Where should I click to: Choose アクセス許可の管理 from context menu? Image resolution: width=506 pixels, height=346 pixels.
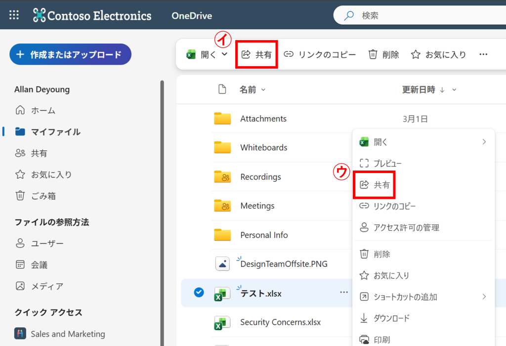pyautogui.click(x=406, y=227)
